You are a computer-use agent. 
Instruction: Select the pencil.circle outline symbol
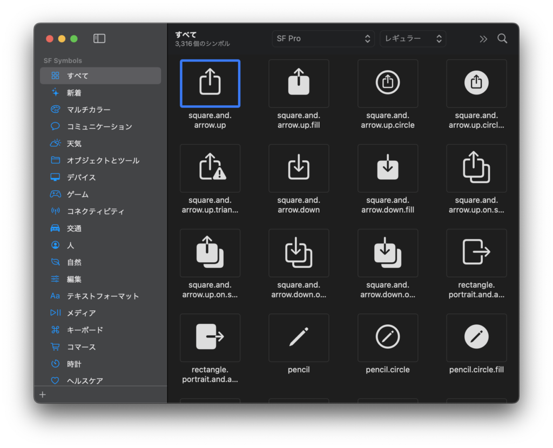point(388,338)
